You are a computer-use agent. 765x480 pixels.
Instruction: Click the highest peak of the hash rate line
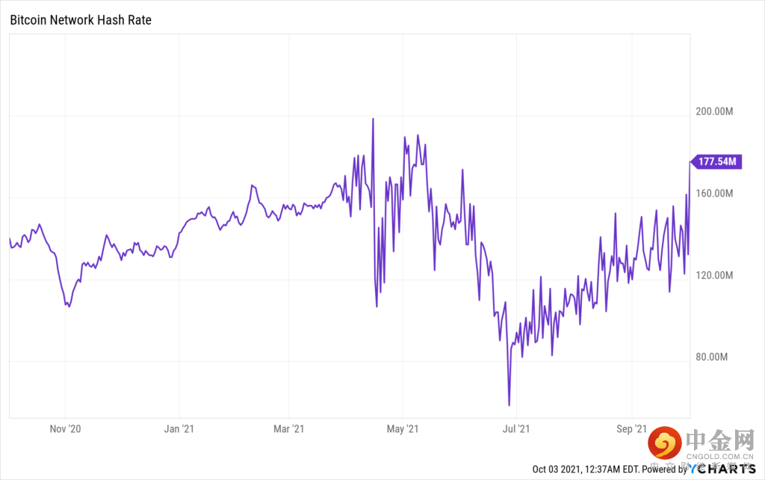(373, 119)
